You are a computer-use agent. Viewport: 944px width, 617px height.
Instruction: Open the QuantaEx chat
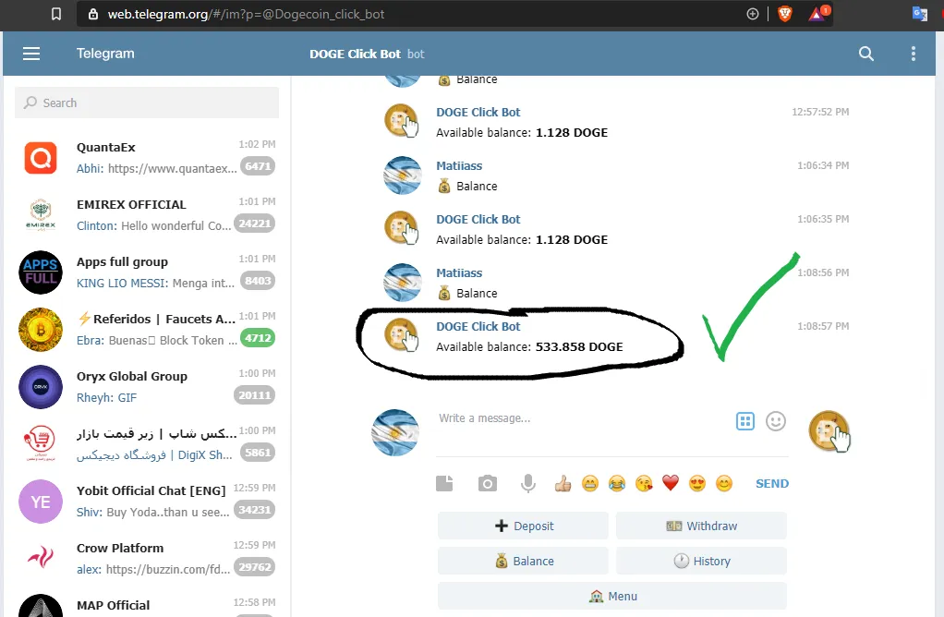[x=147, y=158]
